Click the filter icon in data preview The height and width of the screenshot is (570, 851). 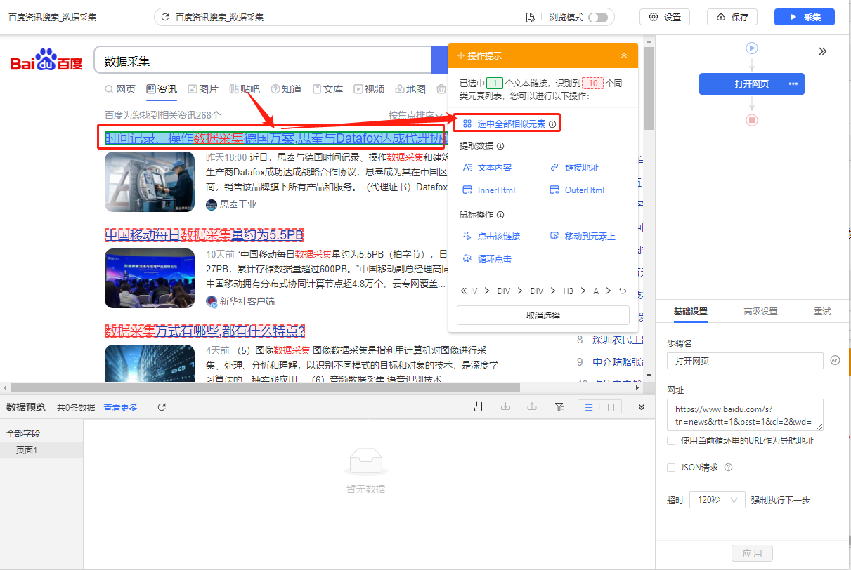[559, 407]
